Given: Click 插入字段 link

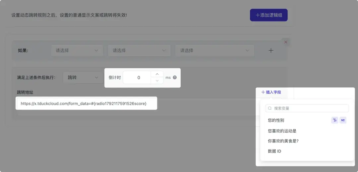Looking at the screenshot, I should point(271,92).
